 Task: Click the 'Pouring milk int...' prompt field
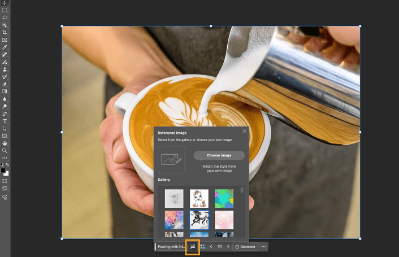point(171,247)
